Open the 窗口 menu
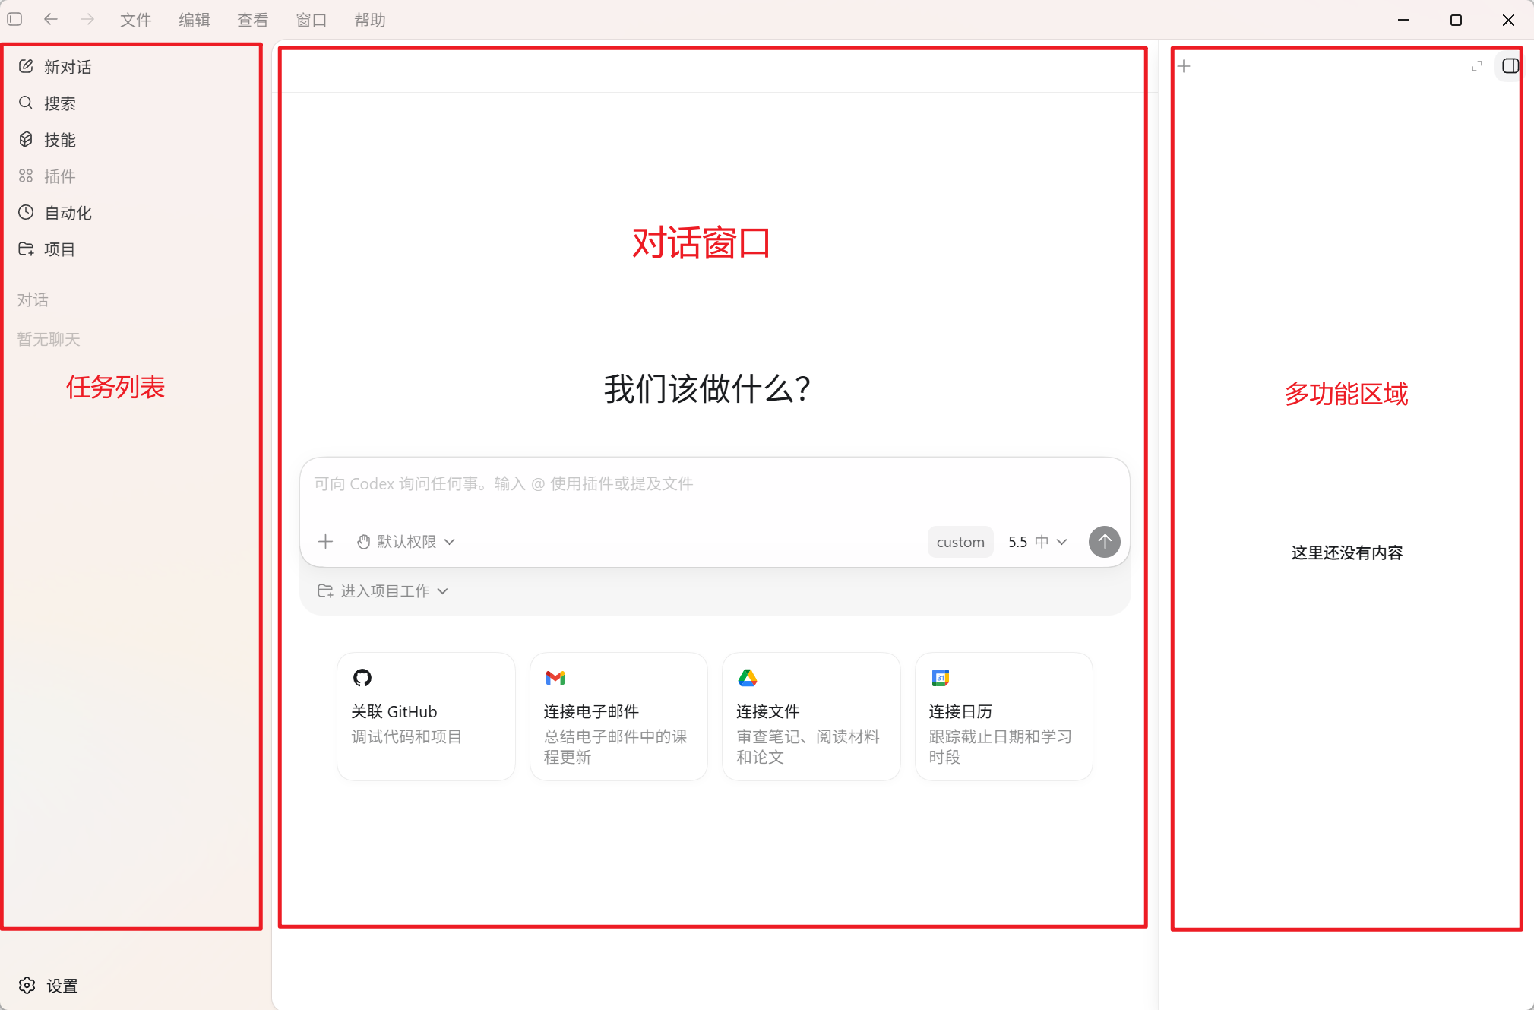The image size is (1534, 1010). (x=312, y=20)
